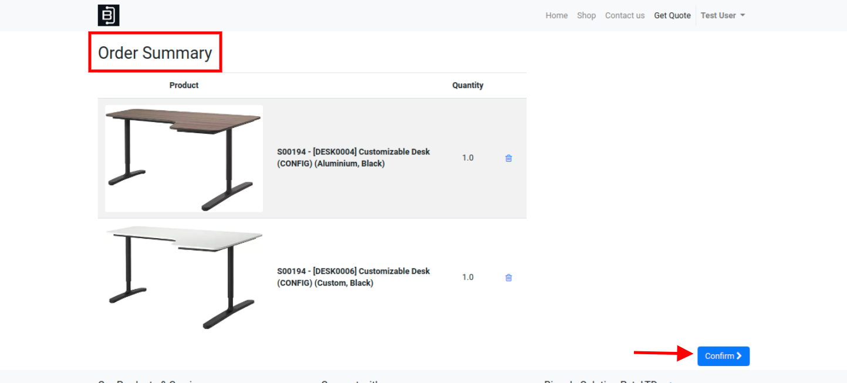The image size is (847, 383).
Task: Remove the DESK0006 Custom desk line
Action: (509, 277)
